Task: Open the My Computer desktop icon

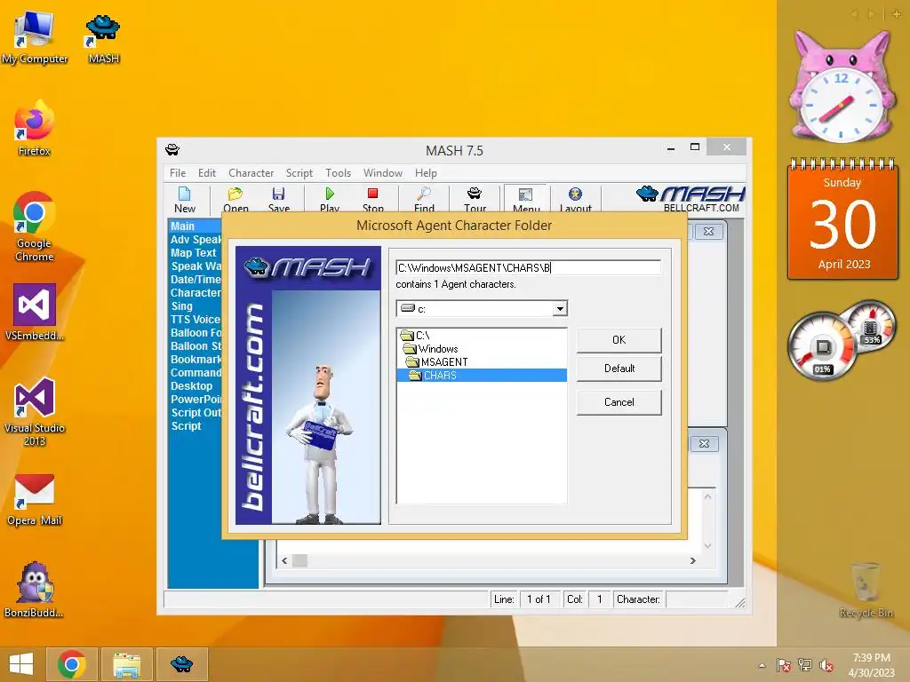Action: click(35, 36)
